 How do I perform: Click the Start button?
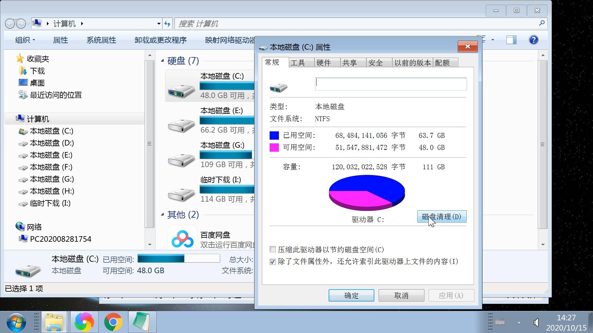(x=17, y=322)
